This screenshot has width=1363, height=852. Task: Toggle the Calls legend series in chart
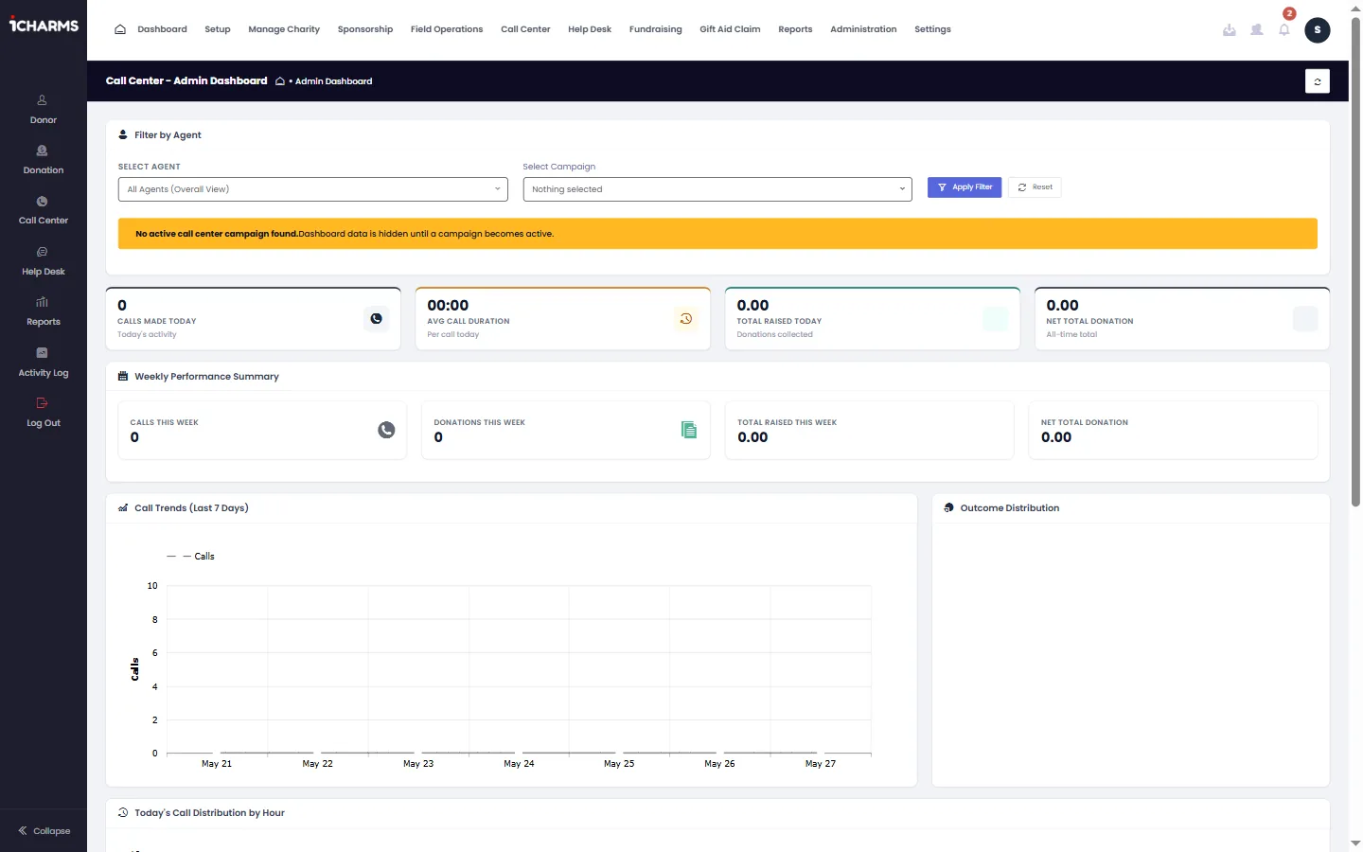[x=191, y=557]
